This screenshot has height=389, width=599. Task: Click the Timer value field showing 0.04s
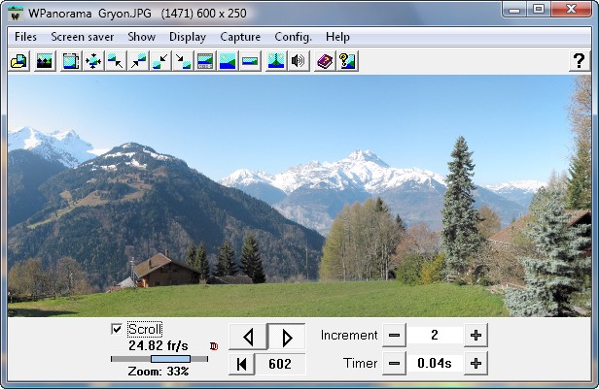435,363
